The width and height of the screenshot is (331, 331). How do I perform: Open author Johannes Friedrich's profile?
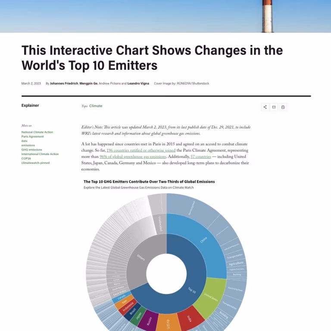[x=63, y=83]
